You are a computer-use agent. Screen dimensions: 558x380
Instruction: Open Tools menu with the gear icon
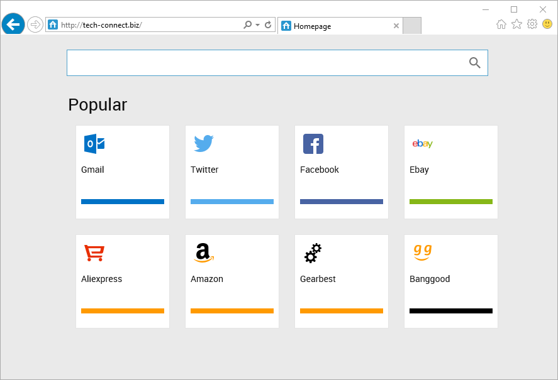pyautogui.click(x=532, y=24)
